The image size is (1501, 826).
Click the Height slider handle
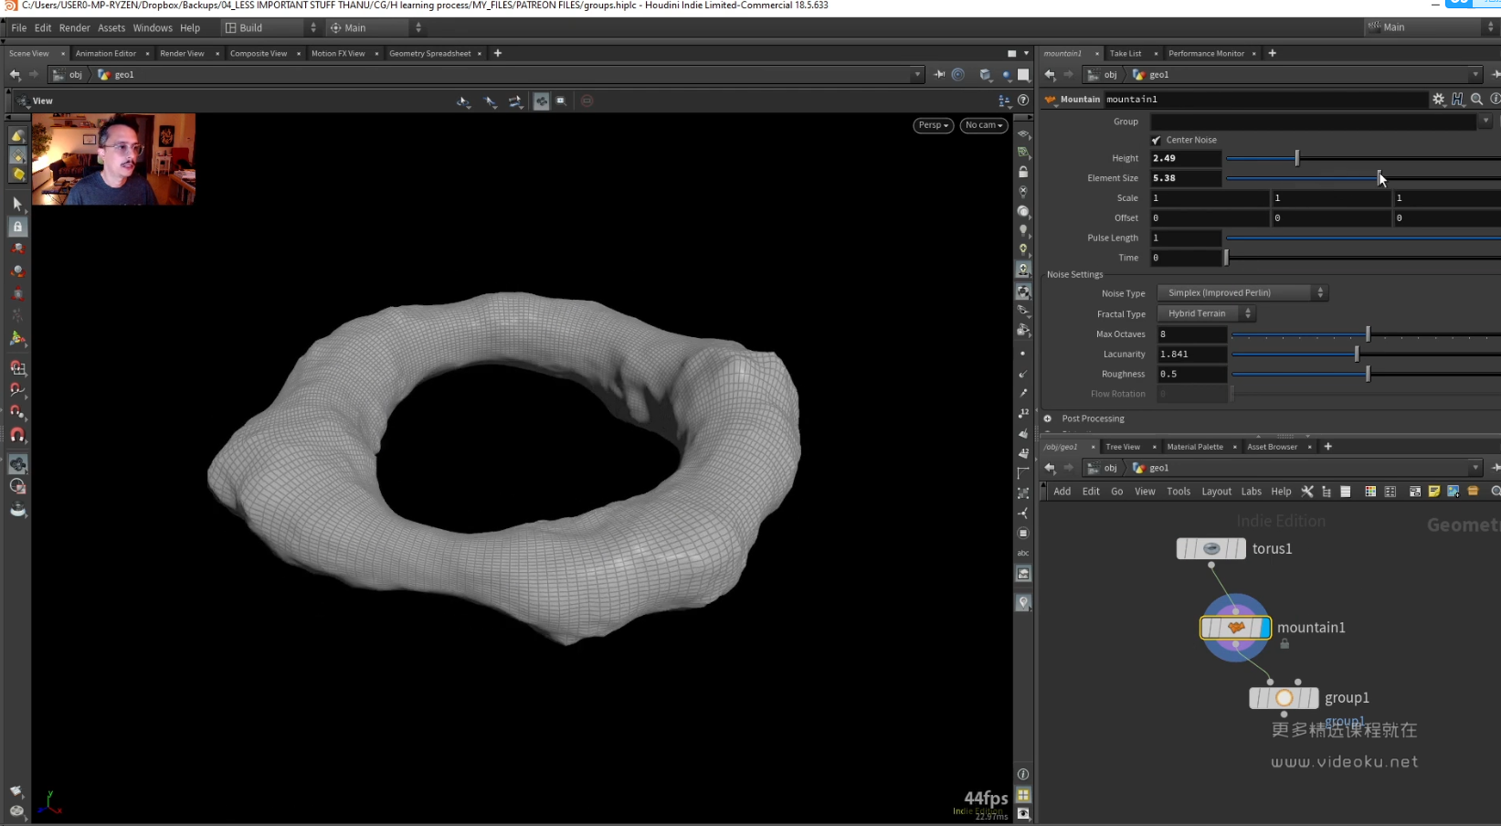1296,159
